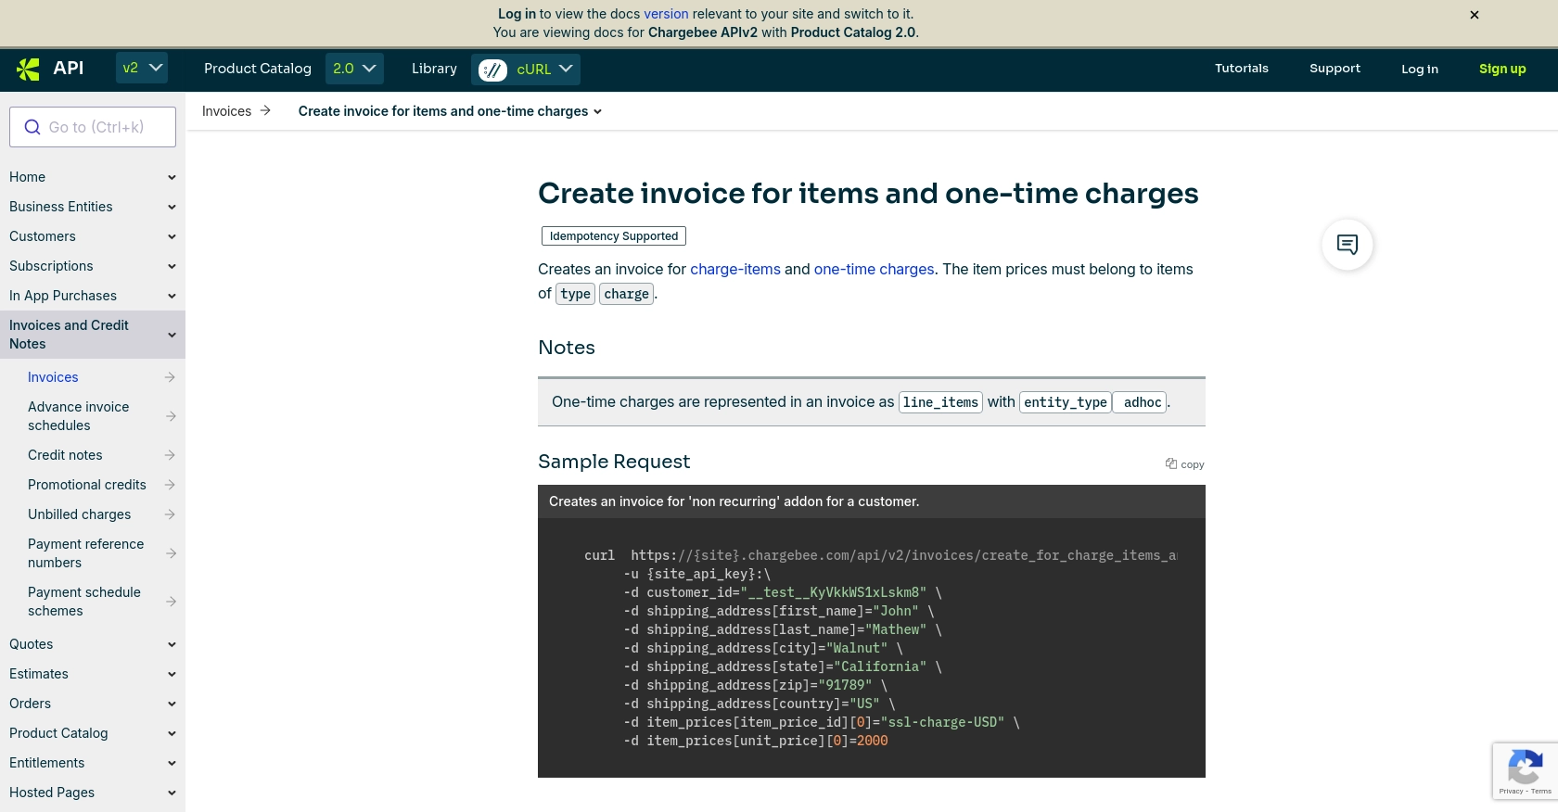The height and width of the screenshot is (812, 1558).
Task: Expand the Customers sidebar section
Action: (172, 236)
